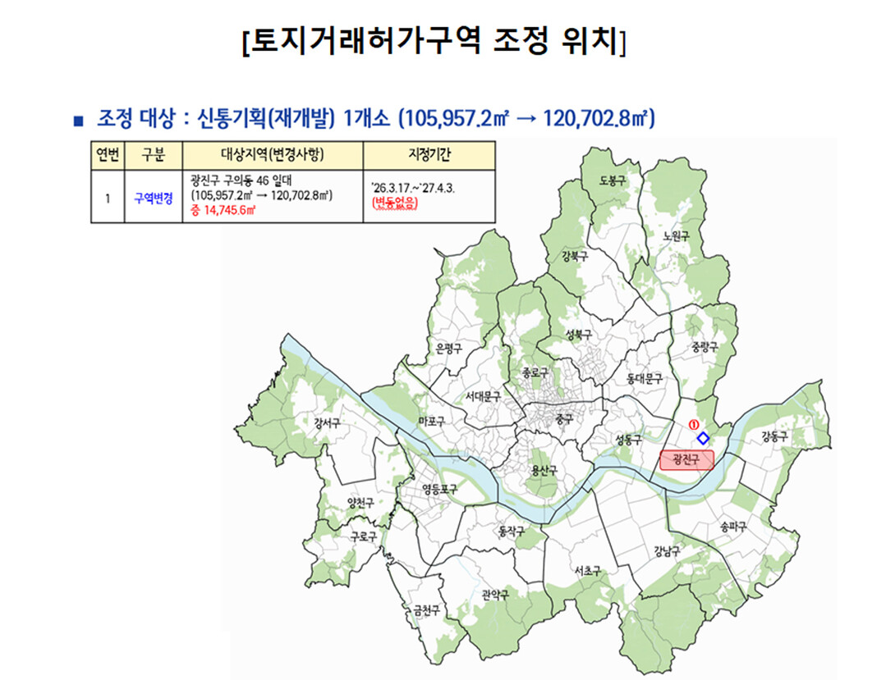This screenshot has width=886, height=680.
Task: Click the 은평구 label on the map
Action: 448,348
